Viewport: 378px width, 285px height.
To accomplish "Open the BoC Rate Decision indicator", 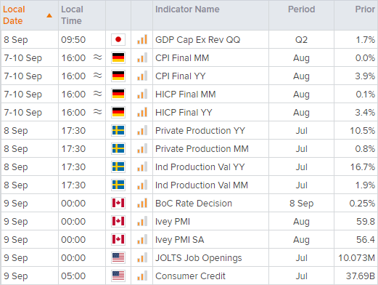I will point(194,203).
